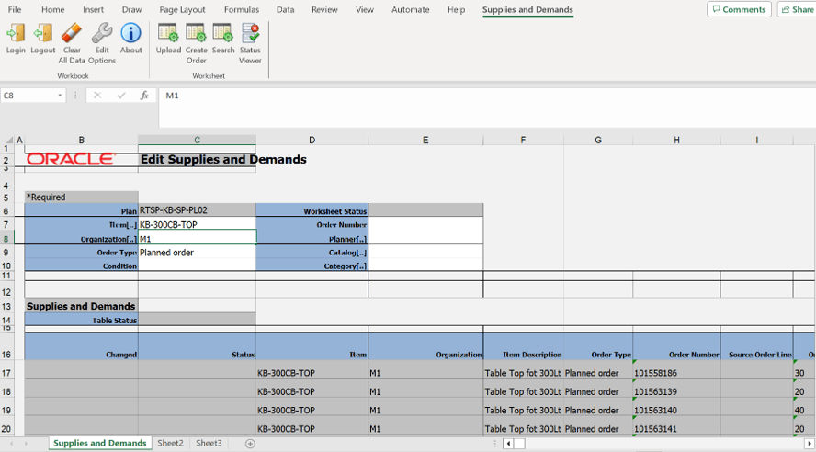This screenshot has width=816, height=452.
Task: Open the Home ribbon tab
Action: point(53,9)
